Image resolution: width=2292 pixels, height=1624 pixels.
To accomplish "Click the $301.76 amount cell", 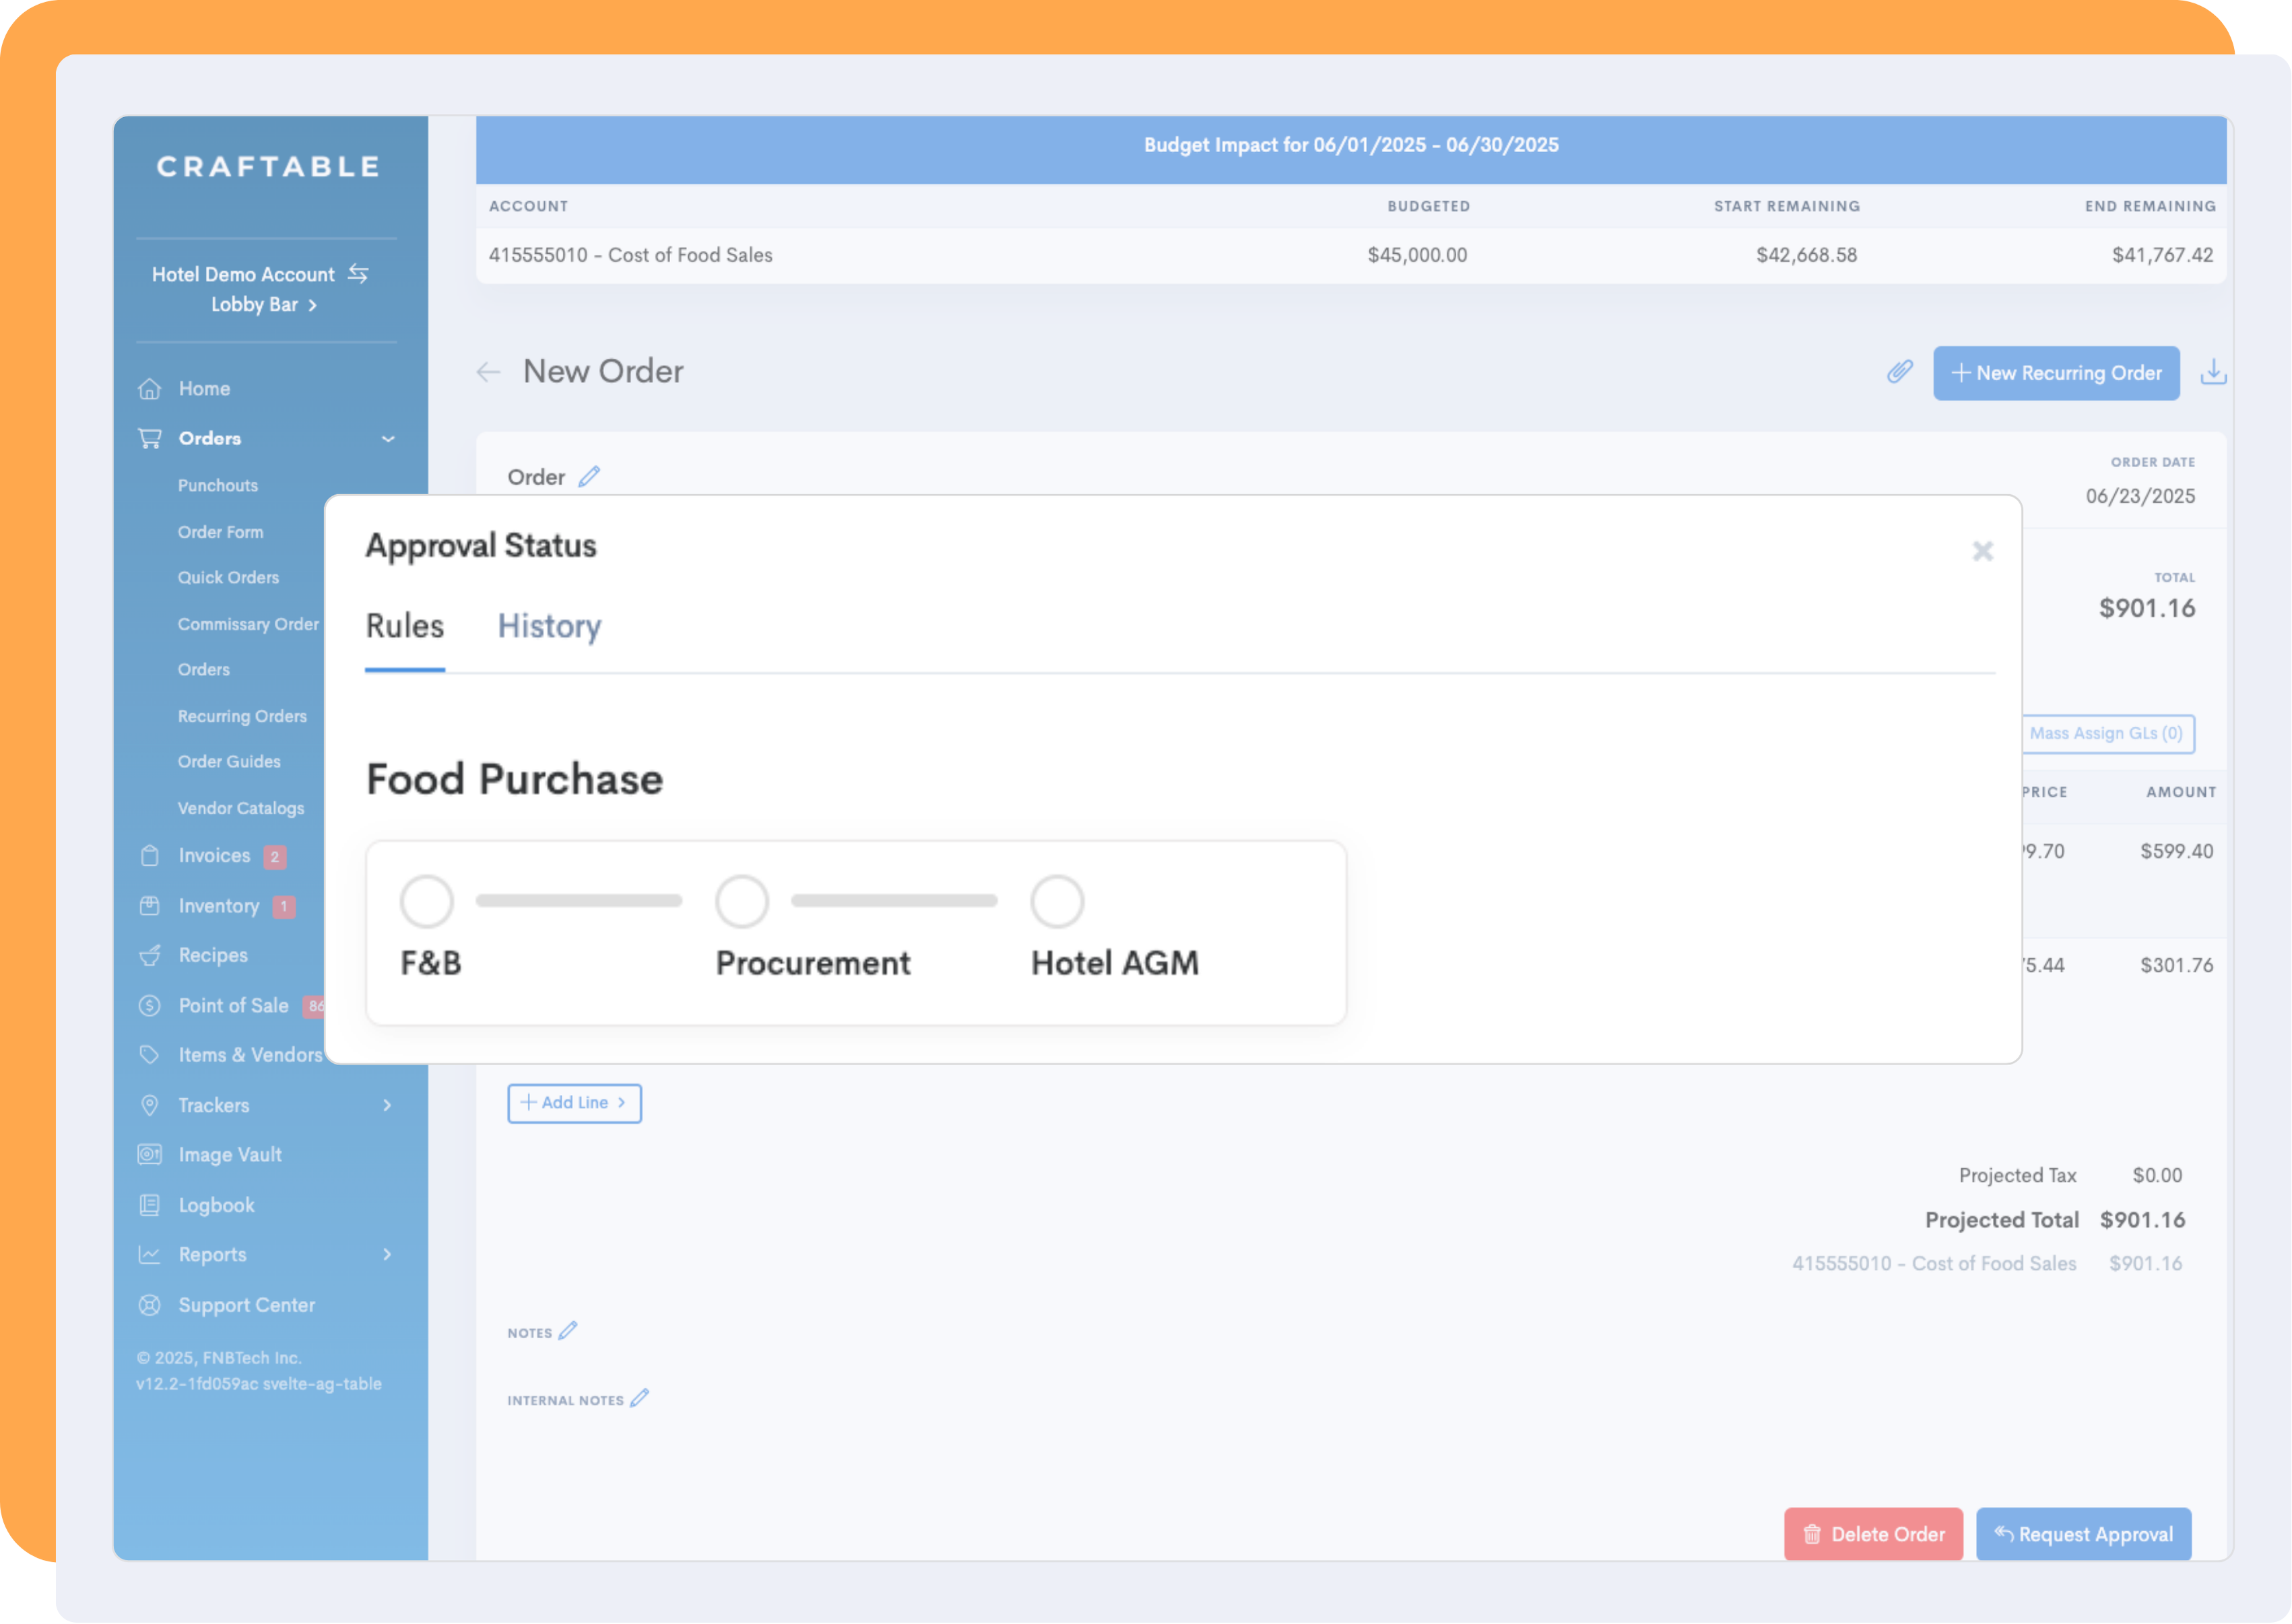I will point(2176,965).
